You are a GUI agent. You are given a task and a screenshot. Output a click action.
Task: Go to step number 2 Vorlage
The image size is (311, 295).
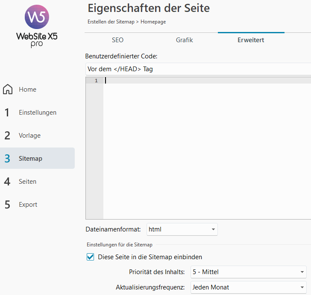click(7, 136)
